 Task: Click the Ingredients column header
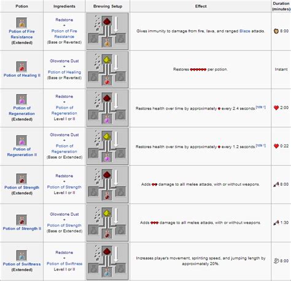pyautogui.click(x=64, y=6)
